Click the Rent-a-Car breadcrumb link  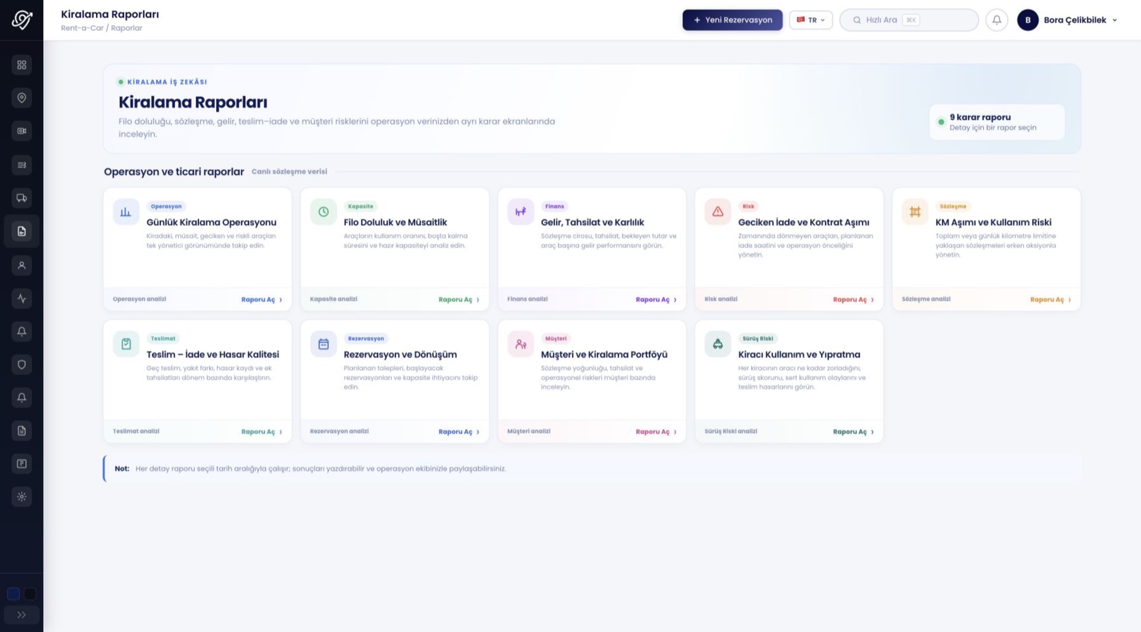click(82, 28)
